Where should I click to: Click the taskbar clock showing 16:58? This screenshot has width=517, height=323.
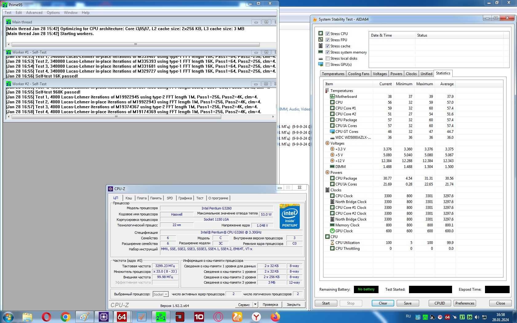(x=500, y=317)
